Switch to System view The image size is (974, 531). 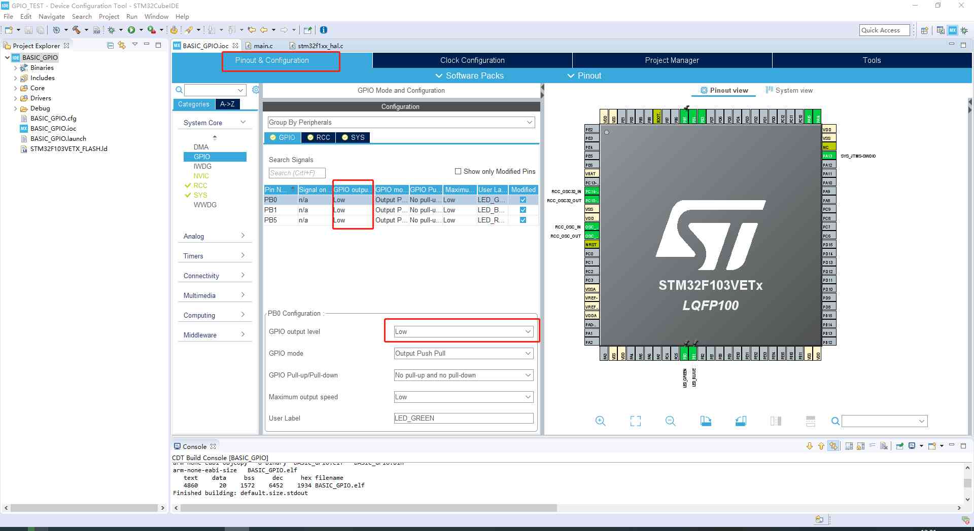click(789, 90)
